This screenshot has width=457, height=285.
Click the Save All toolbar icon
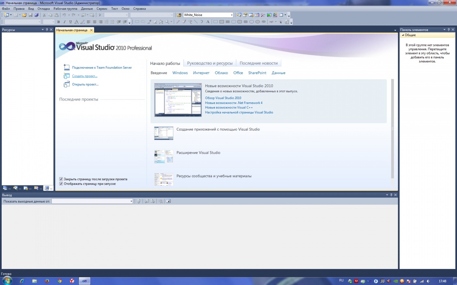[36, 15]
